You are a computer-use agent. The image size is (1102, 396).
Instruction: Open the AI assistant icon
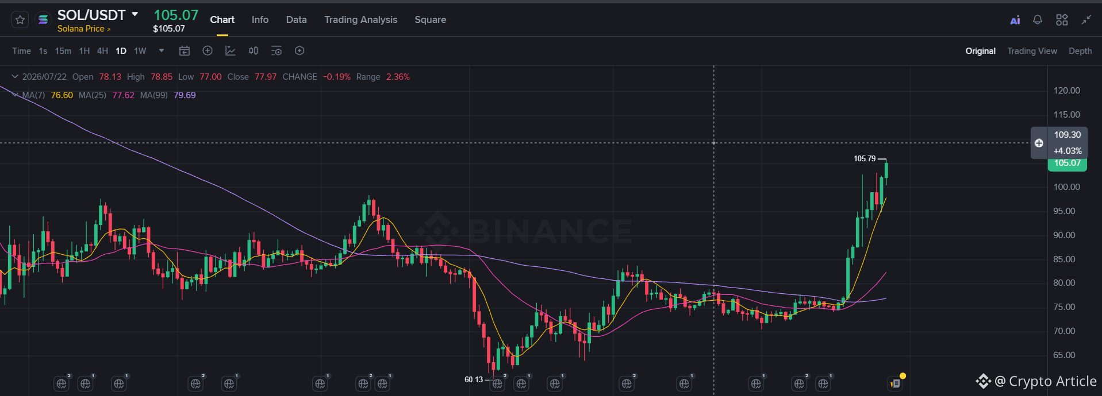point(1015,20)
